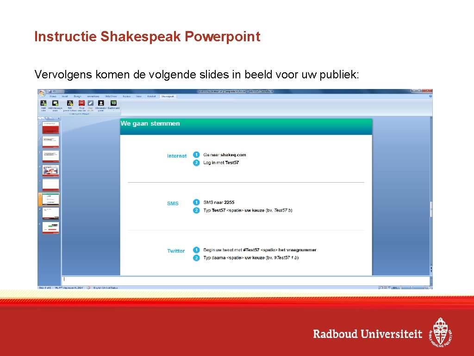
Task: Open the Review ribbon tab
Action: coord(127,96)
